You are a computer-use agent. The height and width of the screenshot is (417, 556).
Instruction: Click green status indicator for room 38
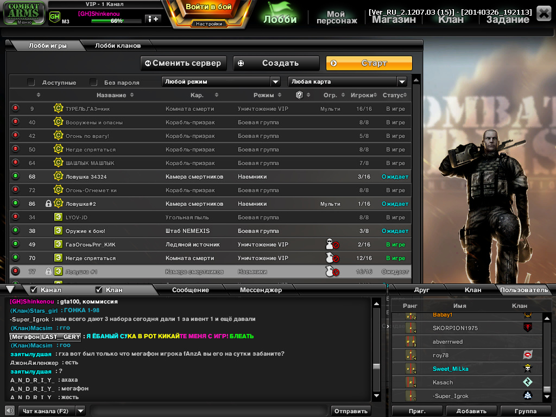[x=15, y=230]
